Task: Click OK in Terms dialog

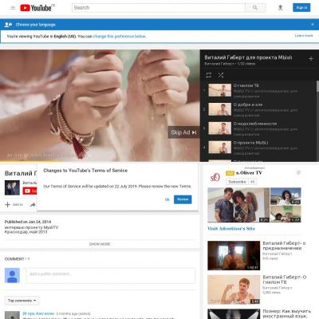Action: (x=167, y=199)
